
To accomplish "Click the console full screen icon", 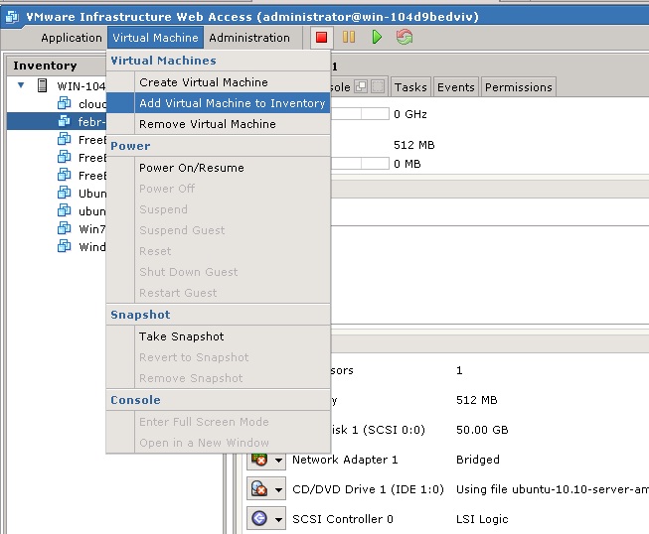I will pos(377,86).
